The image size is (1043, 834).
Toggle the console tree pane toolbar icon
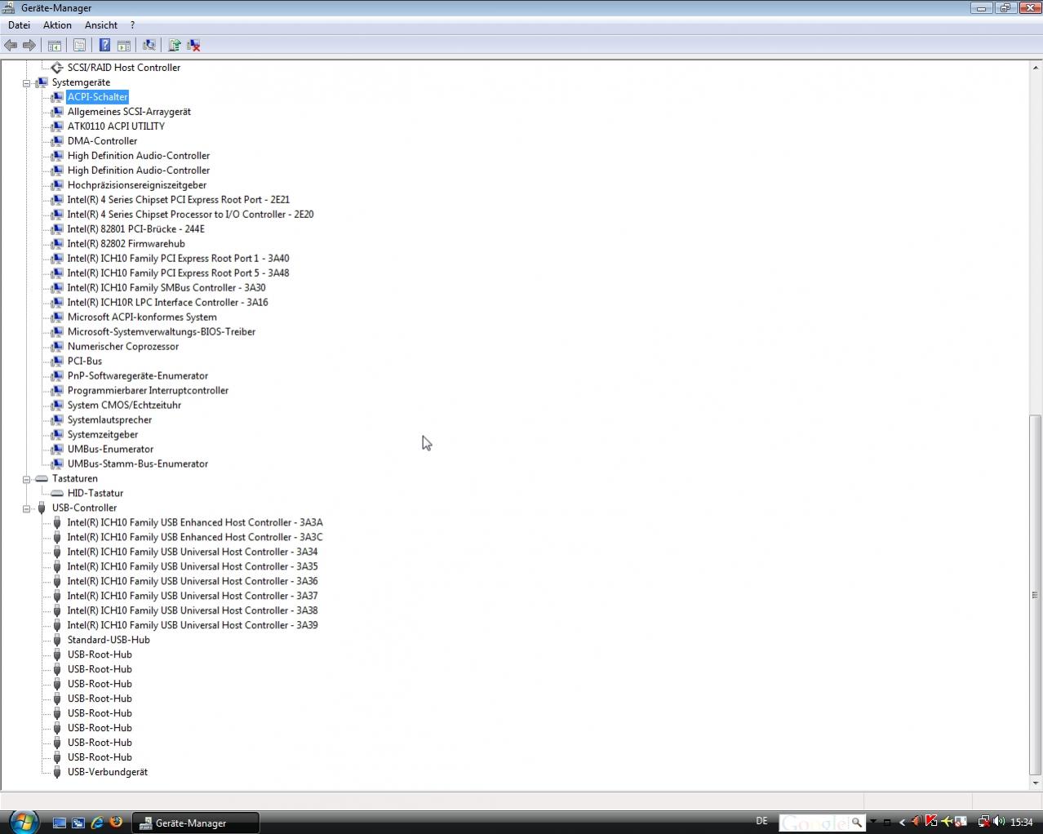click(55, 45)
